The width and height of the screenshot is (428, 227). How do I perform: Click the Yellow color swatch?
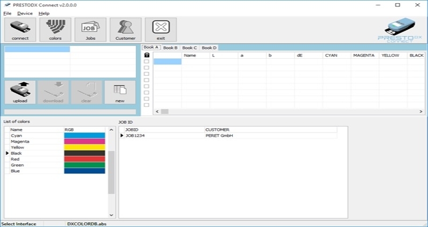(x=85, y=147)
